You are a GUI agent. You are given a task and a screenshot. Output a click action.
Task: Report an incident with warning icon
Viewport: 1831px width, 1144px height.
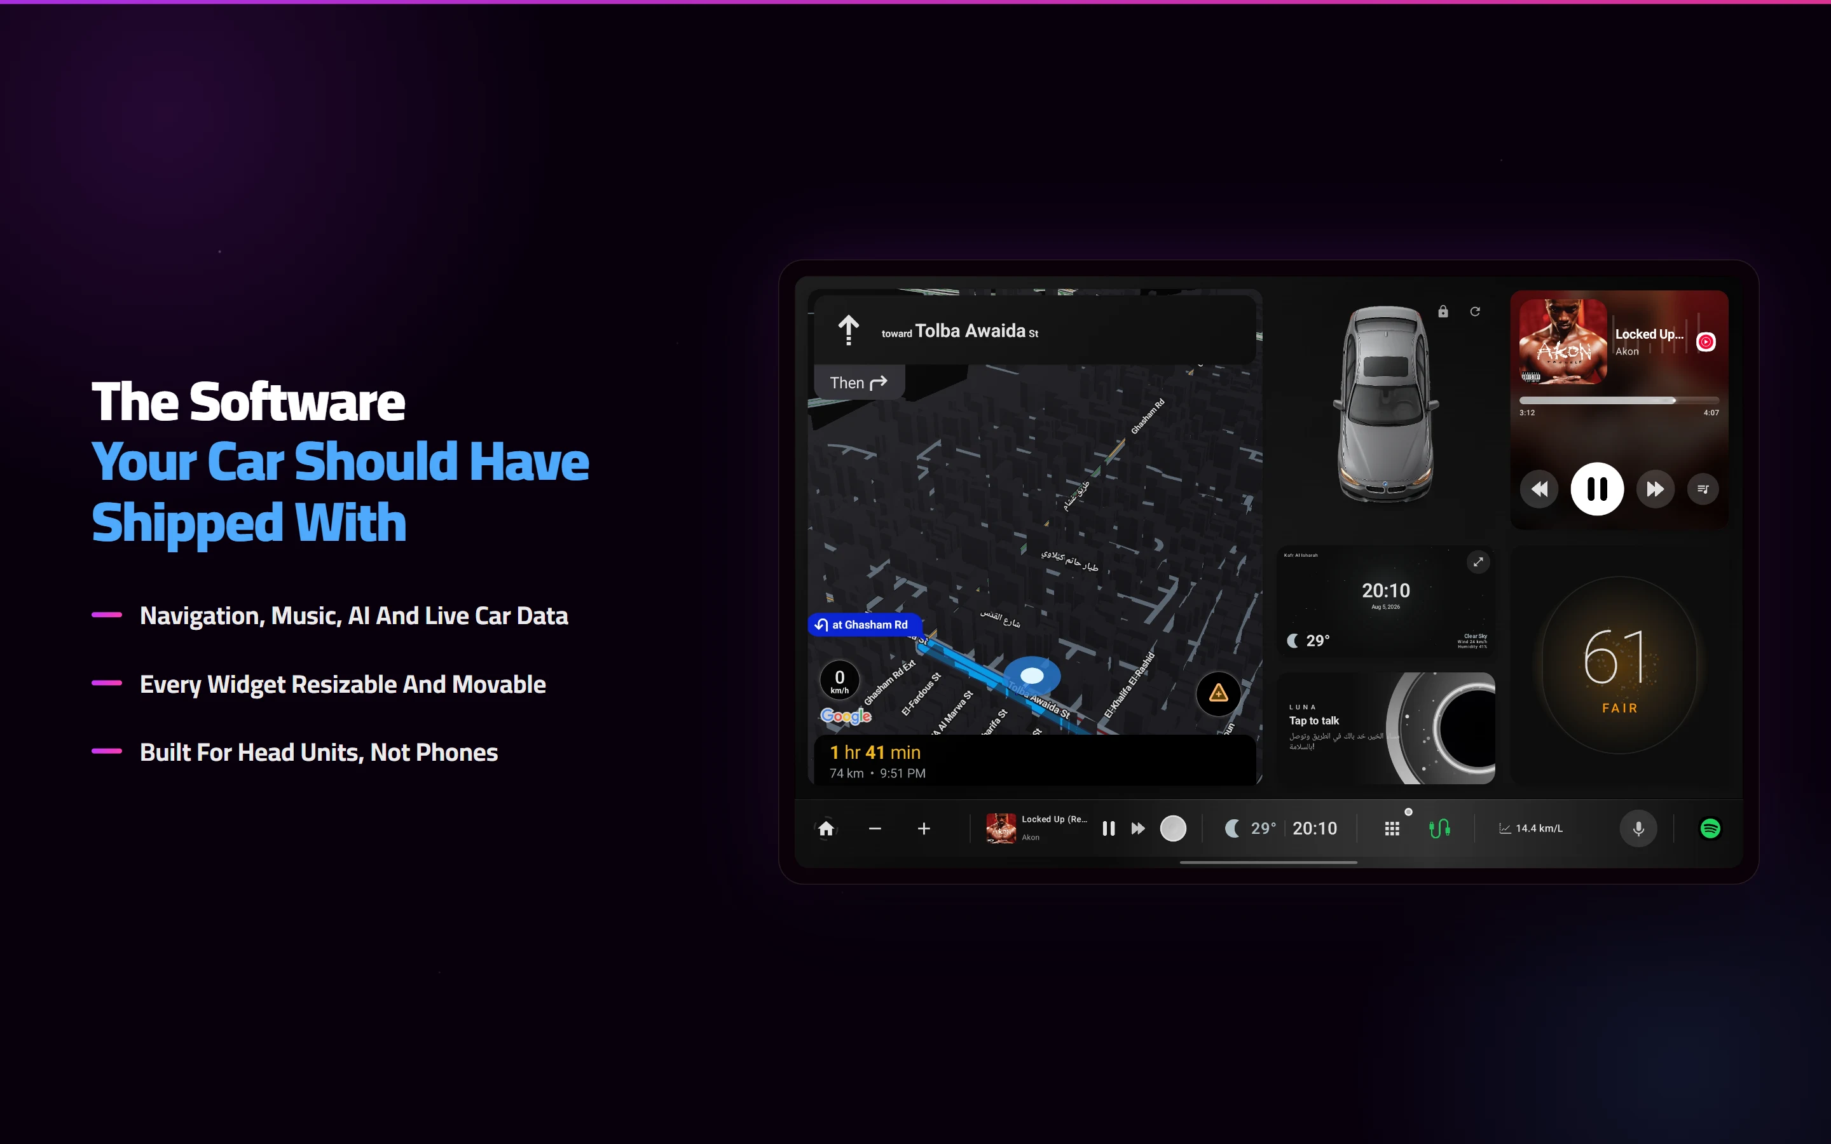(x=1218, y=693)
